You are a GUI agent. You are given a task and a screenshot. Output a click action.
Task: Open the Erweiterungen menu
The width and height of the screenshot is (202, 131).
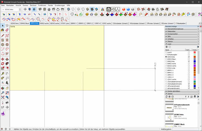pyautogui.click(x=59, y=6)
